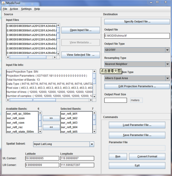The height and width of the screenshot is (176, 172).
Task: Click Load Parameter File button
Action: pyautogui.click(x=137, y=125)
